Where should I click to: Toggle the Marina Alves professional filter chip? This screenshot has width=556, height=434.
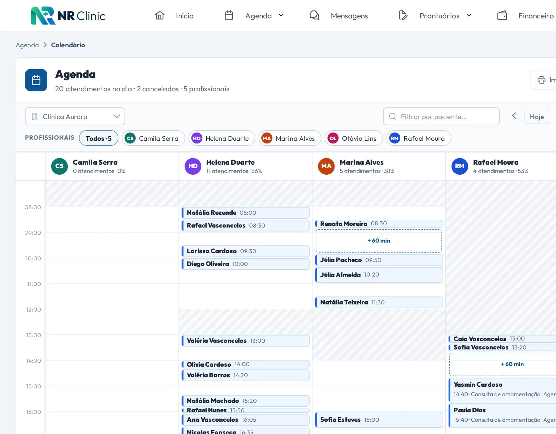tap(290, 138)
